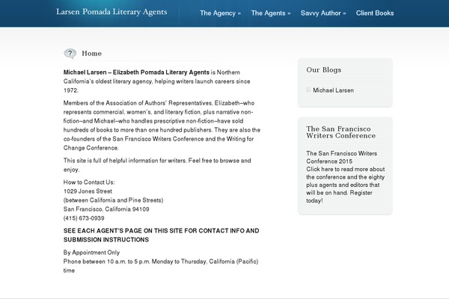Click '(between California and Pine Streets)' text

pyautogui.click(x=114, y=200)
